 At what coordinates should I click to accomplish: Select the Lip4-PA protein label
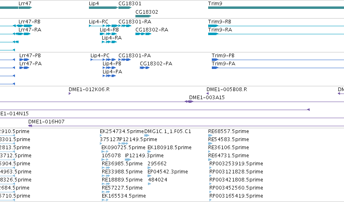click(112, 72)
